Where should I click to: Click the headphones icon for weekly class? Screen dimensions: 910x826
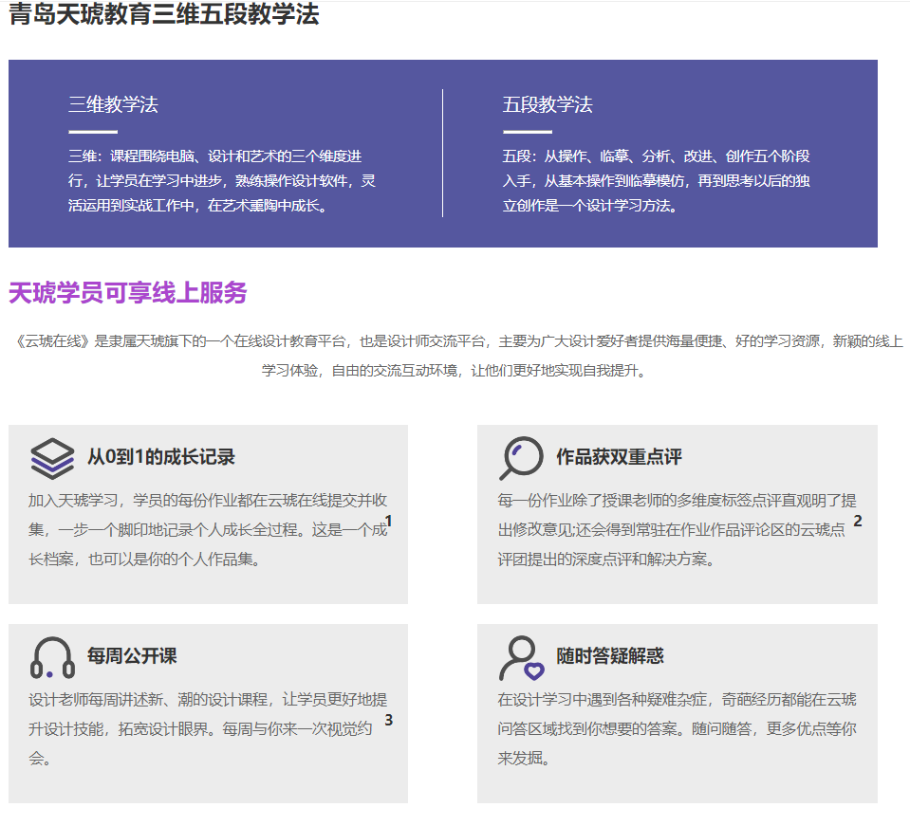coord(52,657)
